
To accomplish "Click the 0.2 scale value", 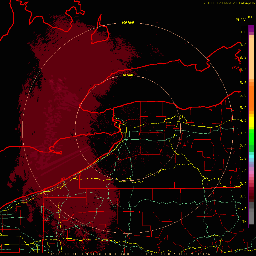I will (x=243, y=183).
